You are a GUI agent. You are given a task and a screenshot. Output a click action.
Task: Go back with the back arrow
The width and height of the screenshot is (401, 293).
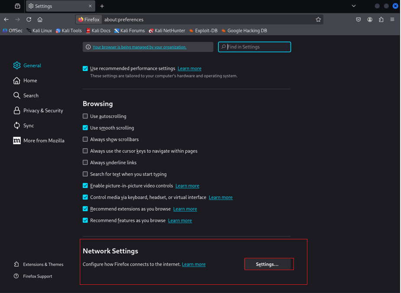click(7, 19)
